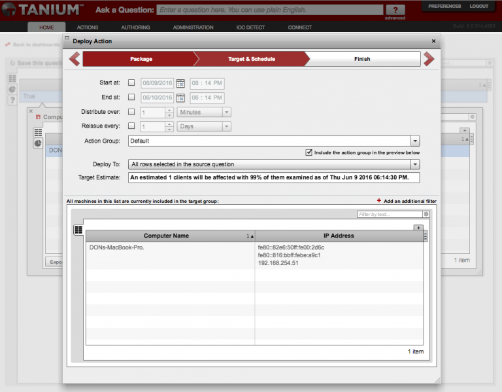The height and width of the screenshot is (392, 502).
Task: Select the Target & Schedule step
Action: point(252,59)
